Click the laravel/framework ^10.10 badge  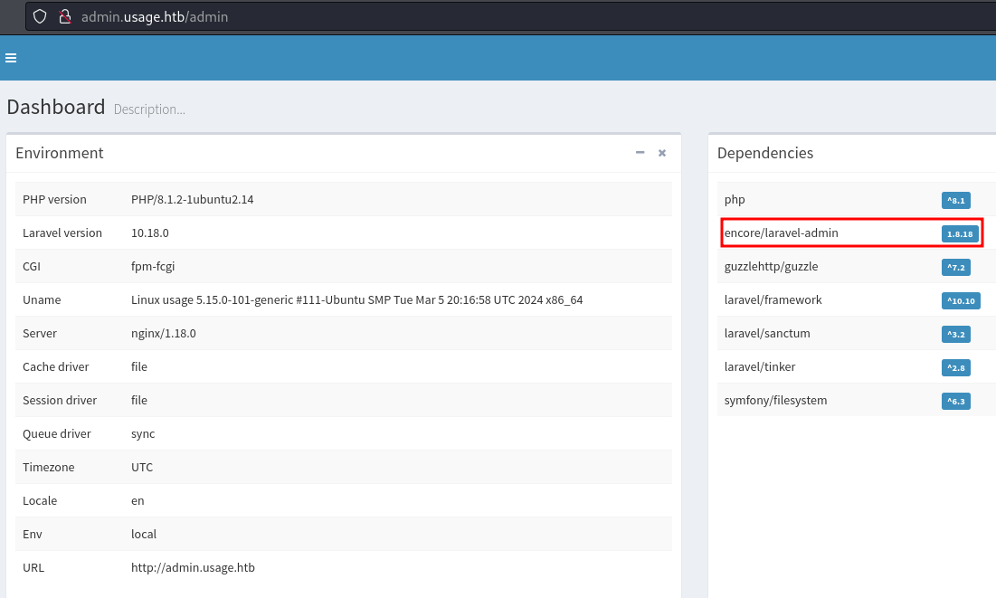click(960, 300)
